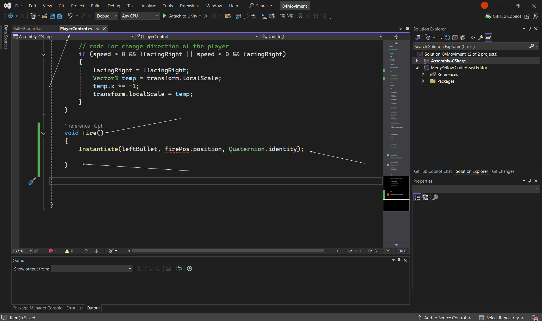Expand the Assembly-CSharp project node
542x321 pixels.
[x=417, y=61]
